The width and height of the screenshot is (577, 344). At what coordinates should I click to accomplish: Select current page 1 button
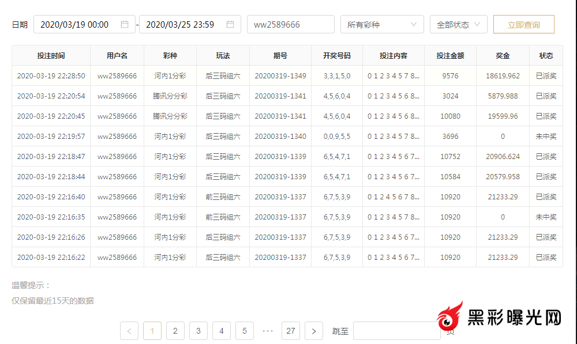(x=152, y=331)
